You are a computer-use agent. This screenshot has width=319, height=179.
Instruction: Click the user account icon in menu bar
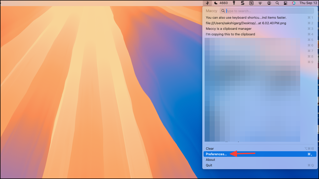pos(269,3)
